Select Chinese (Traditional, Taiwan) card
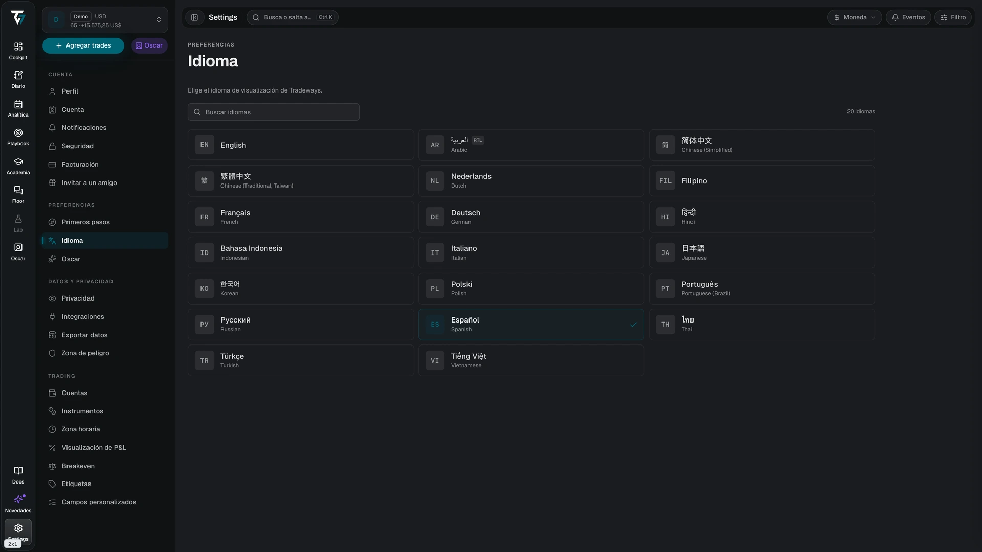This screenshot has width=982, height=552. (x=301, y=181)
